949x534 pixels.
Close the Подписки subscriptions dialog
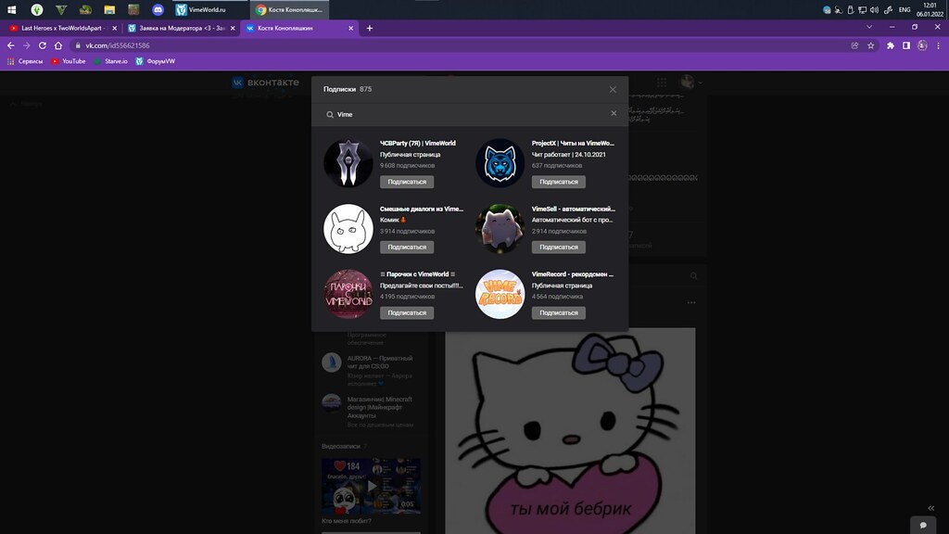[613, 89]
